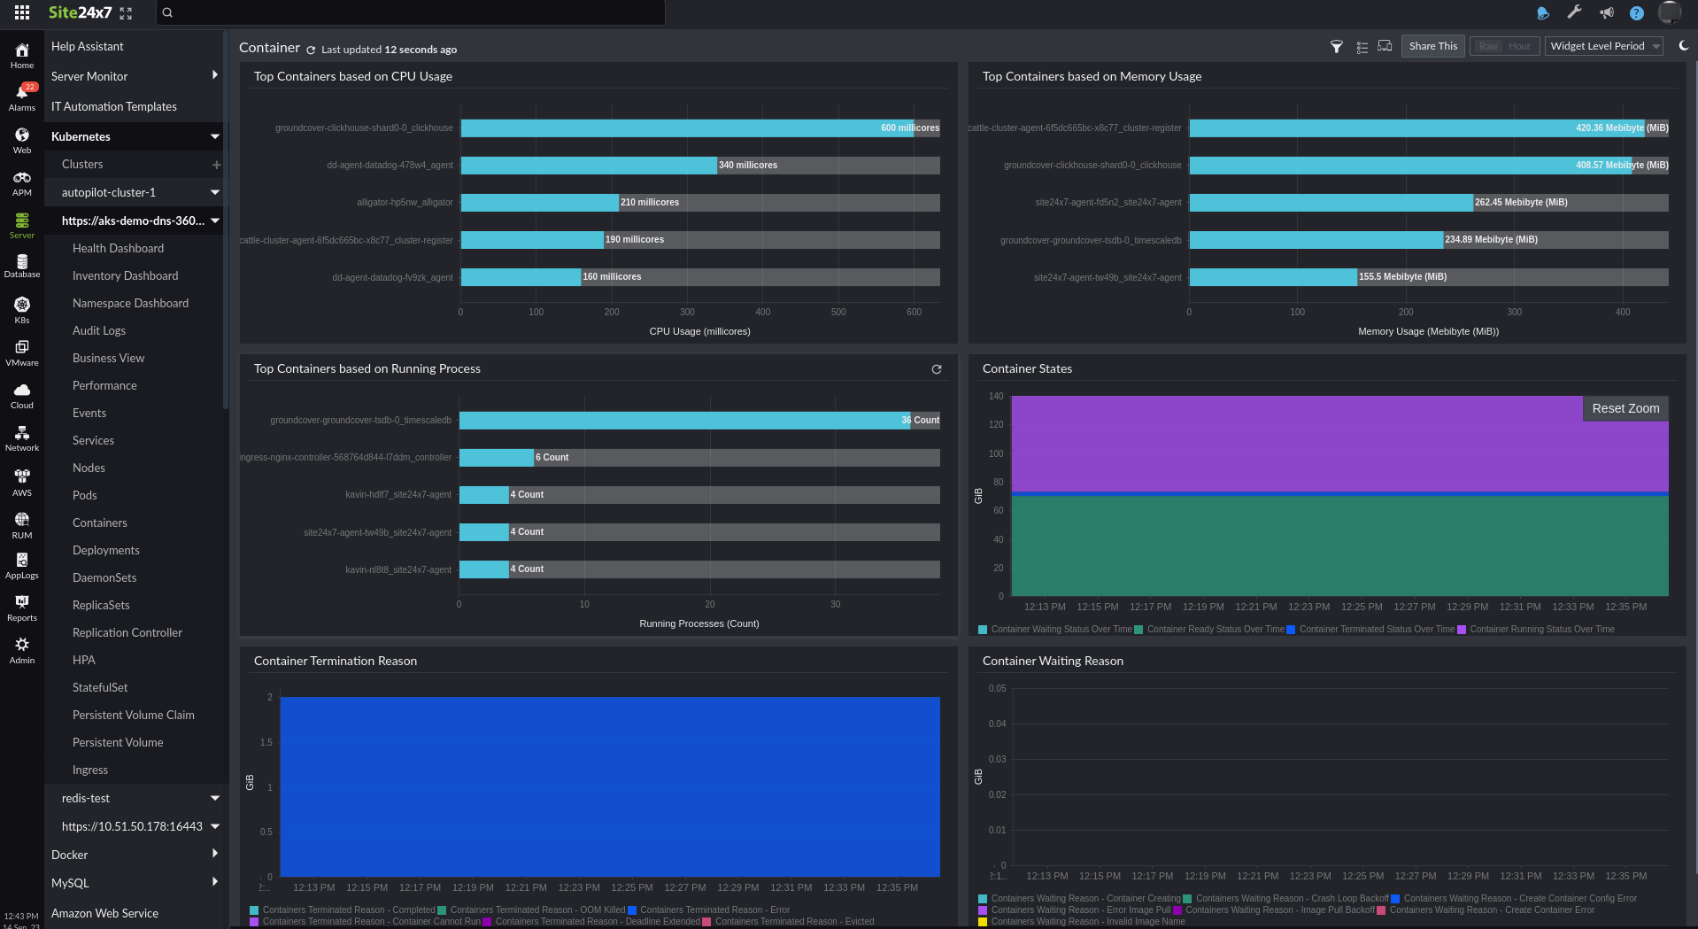Toggle Terminated Reason - OOM Killed legend
Image resolution: width=1698 pixels, height=929 pixels.
tap(531, 910)
